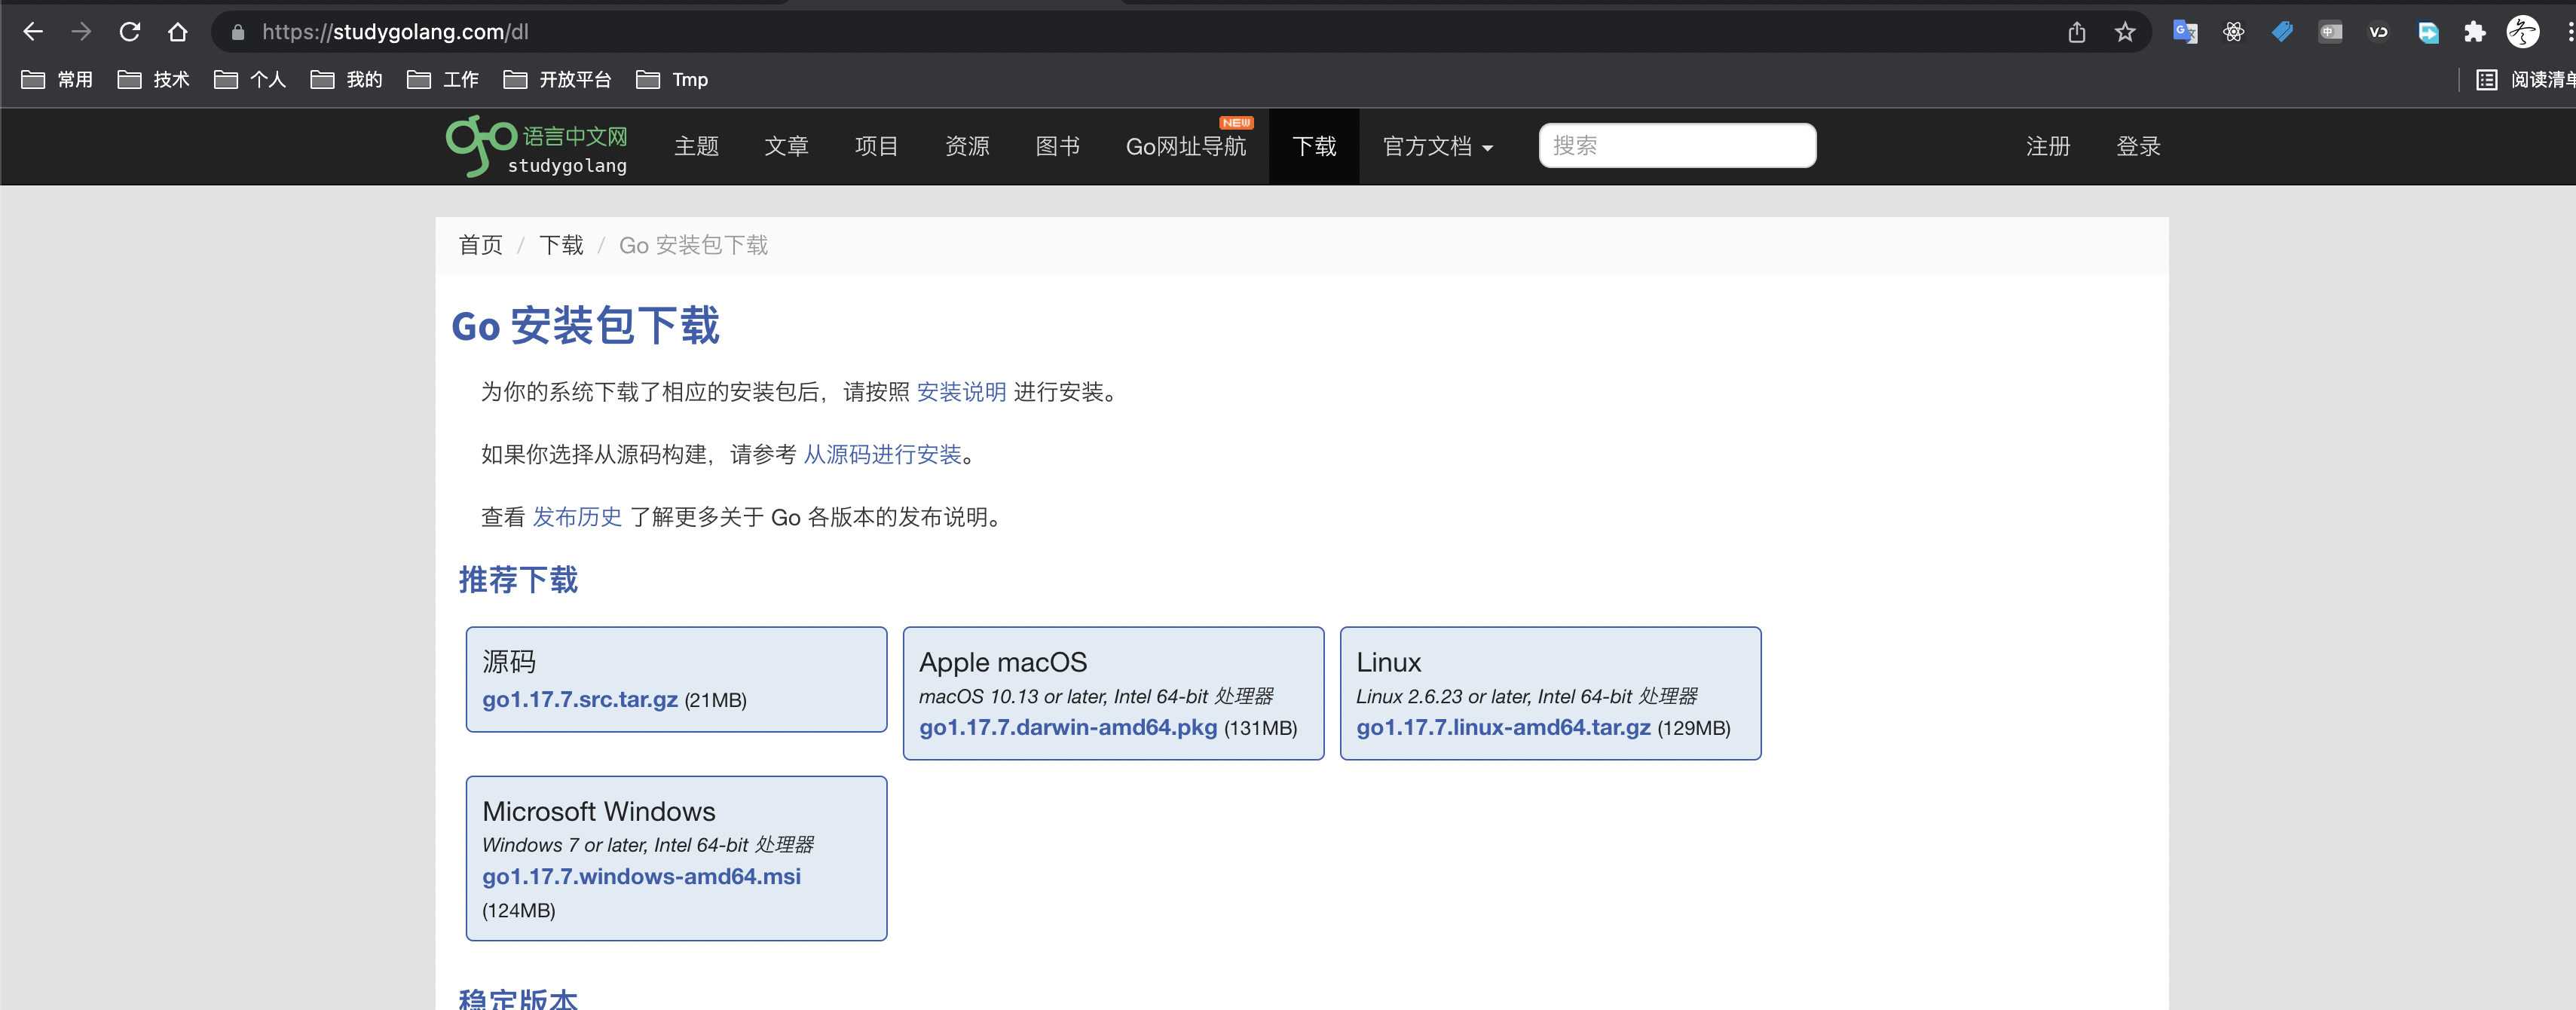This screenshot has height=1010, width=2576.
Task: Click the 安装说明 link
Action: tap(961, 392)
